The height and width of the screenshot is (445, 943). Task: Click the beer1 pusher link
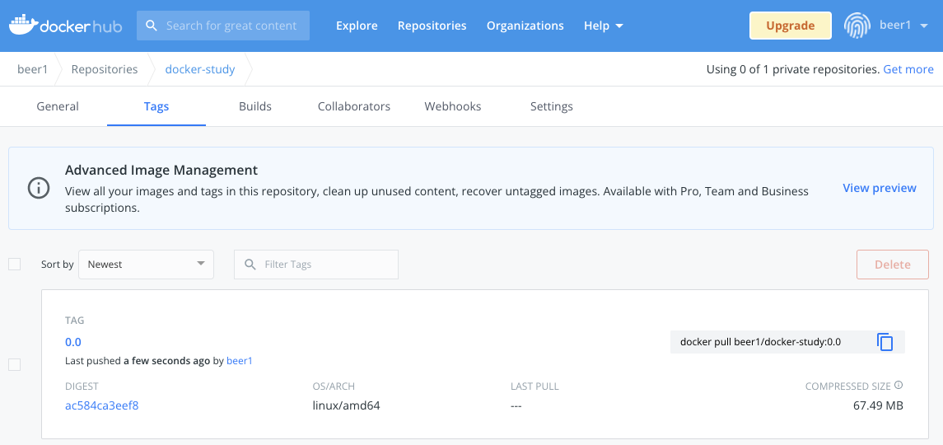tap(240, 361)
